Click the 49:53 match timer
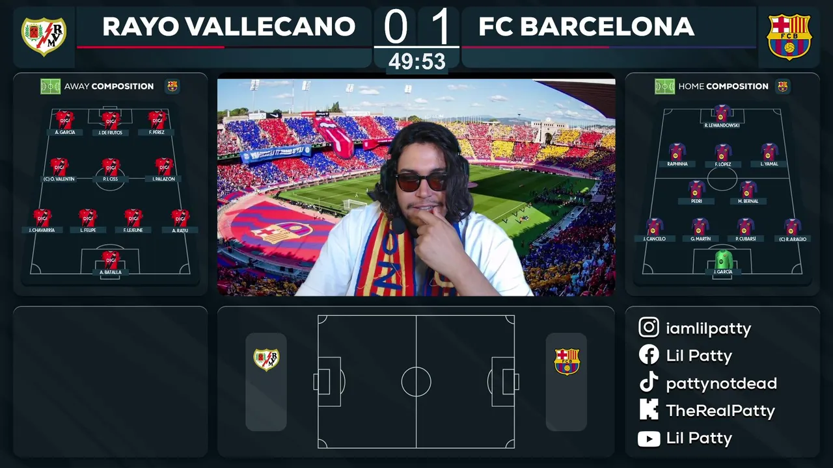Image resolution: width=833 pixels, height=468 pixels. click(x=417, y=62)
